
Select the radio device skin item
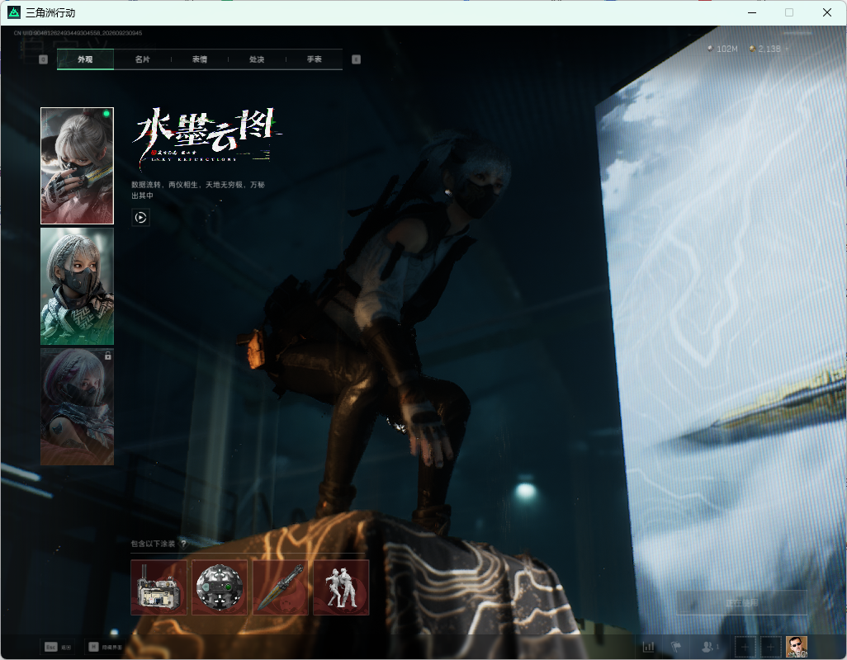click(x=159, y=587)
